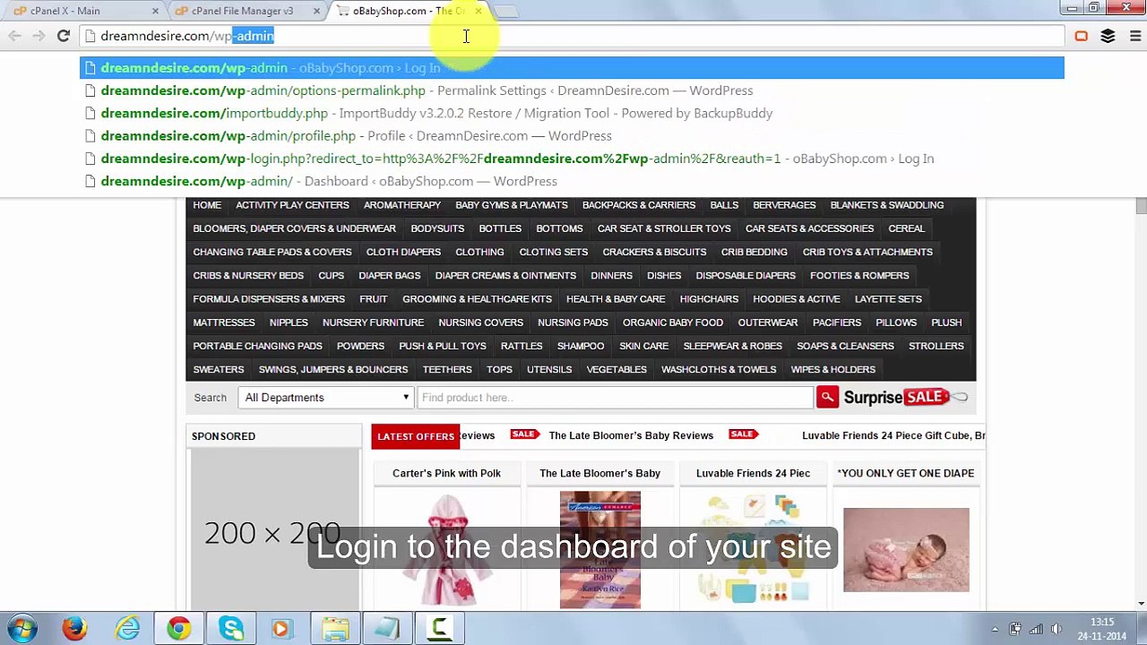Screen dimensions: 1147x645
Task: Click the Latest Offers red label
Action: point(416,436)
